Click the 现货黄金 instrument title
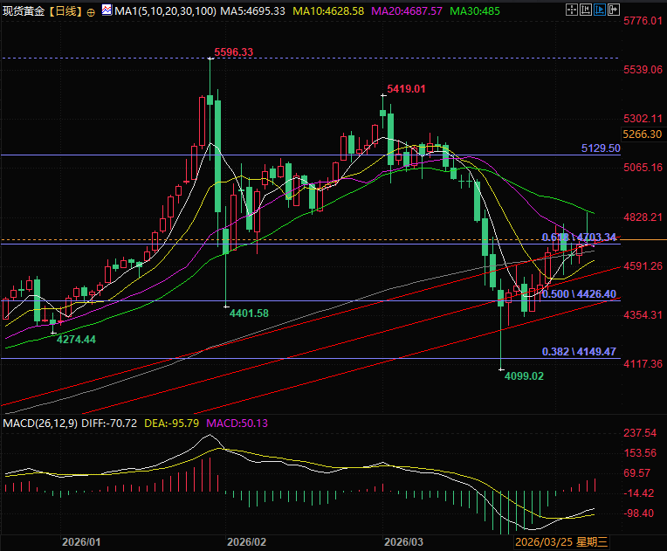The height and width of the screenshot is (551, 667). 23,11
